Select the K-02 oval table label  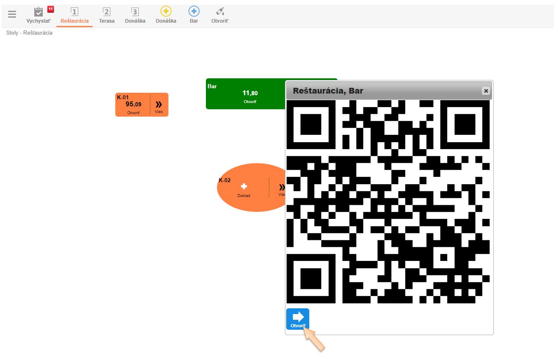[x=225, y=180]
